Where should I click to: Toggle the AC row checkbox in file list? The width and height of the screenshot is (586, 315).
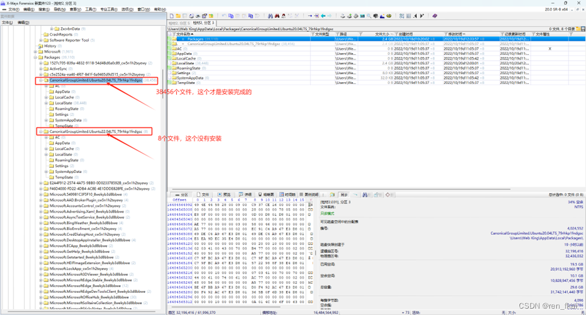pos(170,48)
